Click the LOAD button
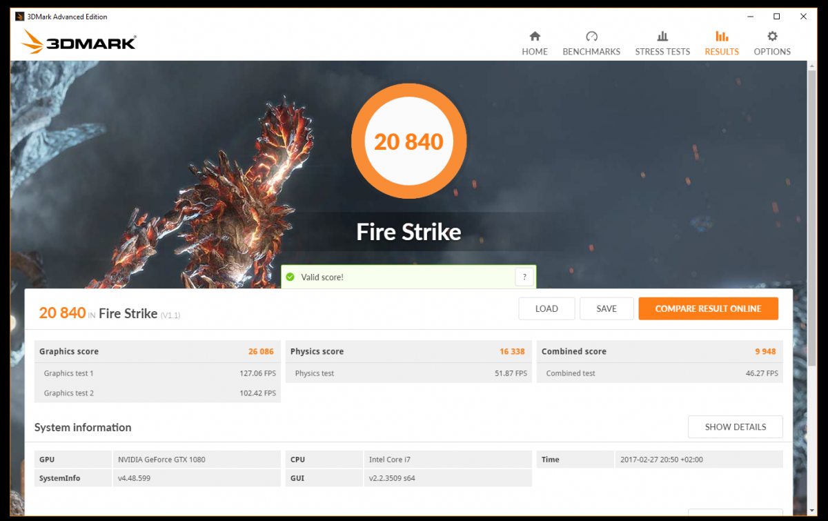The height and width of the screenshot is (521, 828). [x=546, y=308]
